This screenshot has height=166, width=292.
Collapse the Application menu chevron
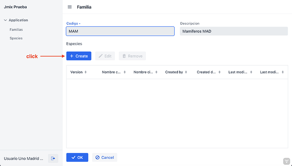coord(6,20)
